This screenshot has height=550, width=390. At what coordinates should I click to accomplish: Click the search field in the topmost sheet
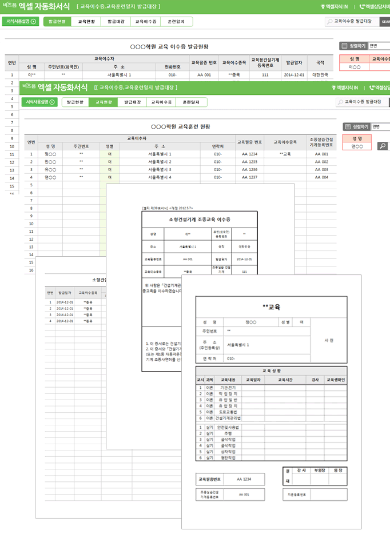click(352, 21)
